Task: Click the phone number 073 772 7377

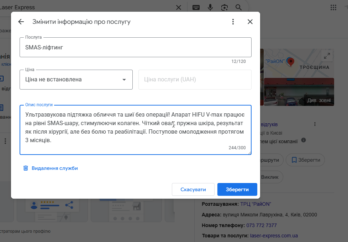Action: pos(261,225)
